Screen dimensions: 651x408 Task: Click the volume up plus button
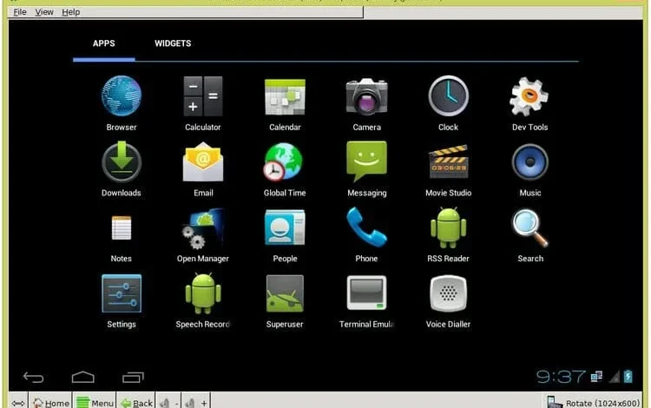coord(196,403)
